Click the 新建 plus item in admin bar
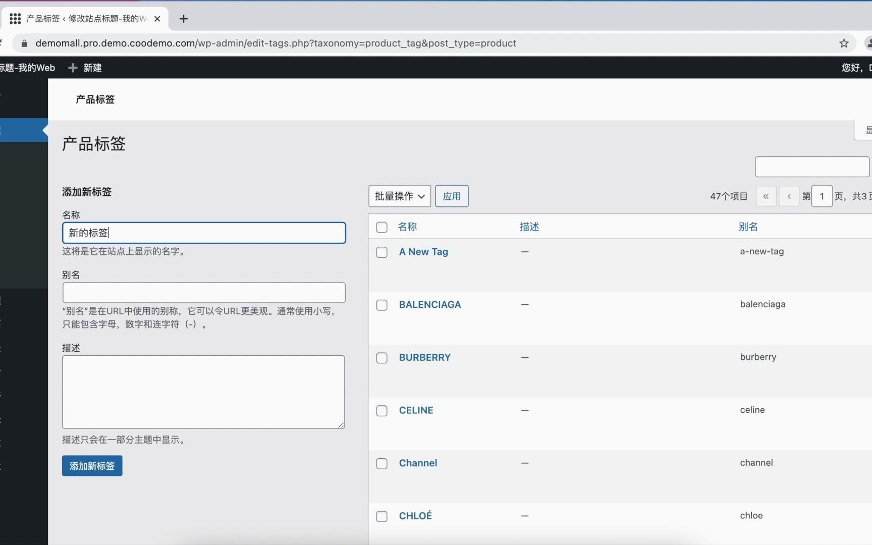872x545 pixels. tap(85, 68)
